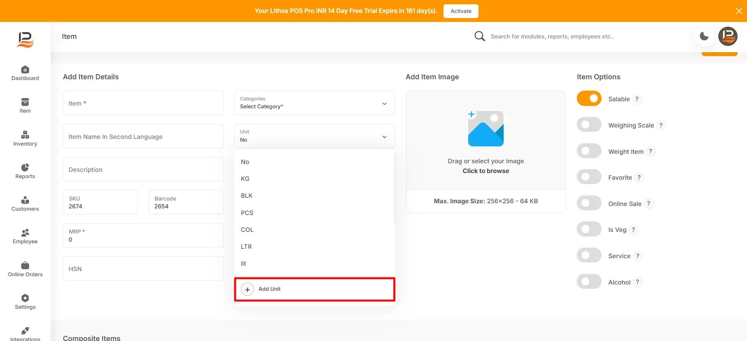Click the Add Unit button
This screenshot has height=341, width=747.
tap(315, 289)
